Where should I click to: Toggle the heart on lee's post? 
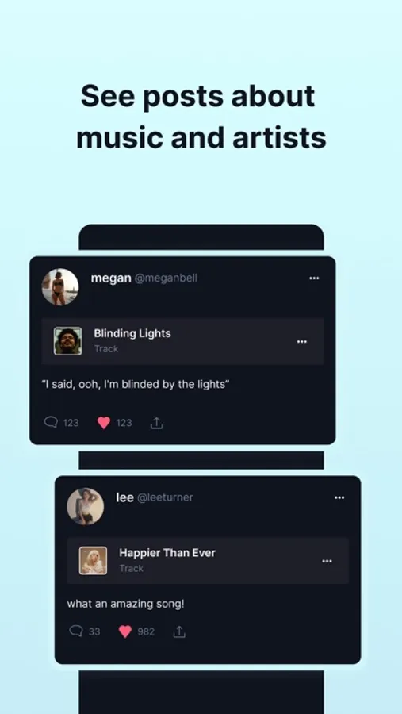click(125, 631)
